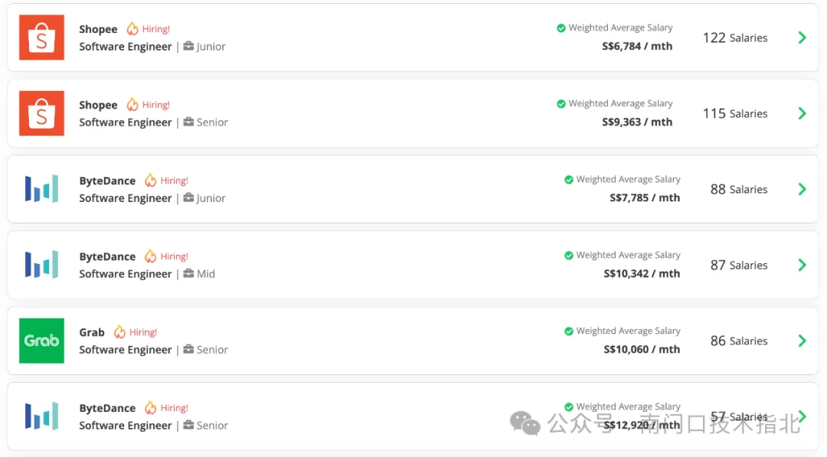827x457 pixels.
Task: Click the ByteDance logo in the Senior row
Action: tap(41, 416)
